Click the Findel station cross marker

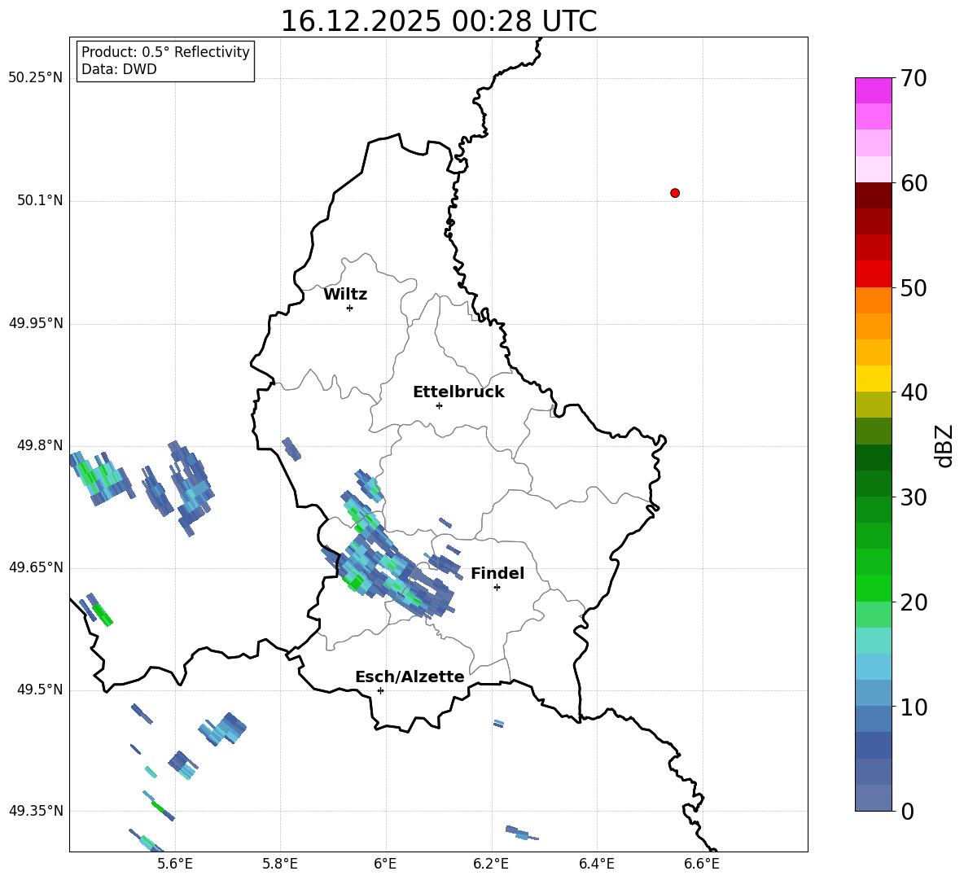[x=497, y=588]
